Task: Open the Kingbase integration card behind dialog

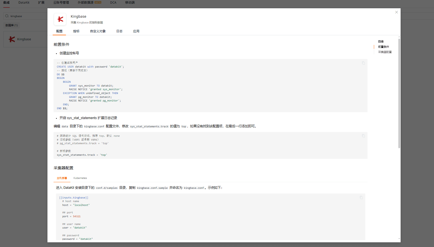Action: tap(25, 39)
